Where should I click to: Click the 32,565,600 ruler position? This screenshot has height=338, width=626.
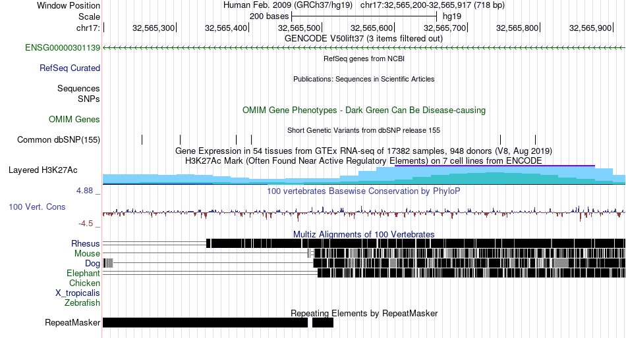click(372, 28)
